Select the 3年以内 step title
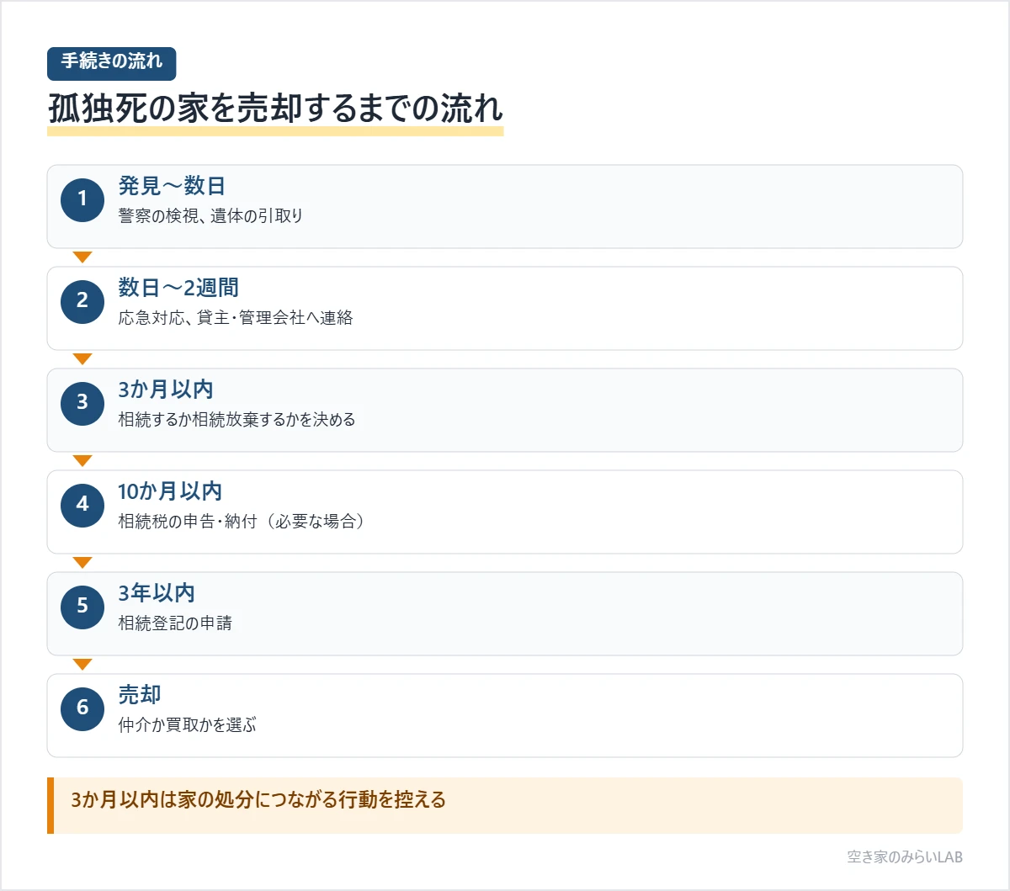 [x=157, y=593]
